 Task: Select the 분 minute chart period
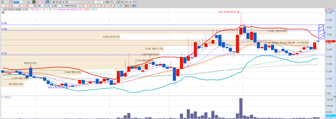tap(60, 2)
